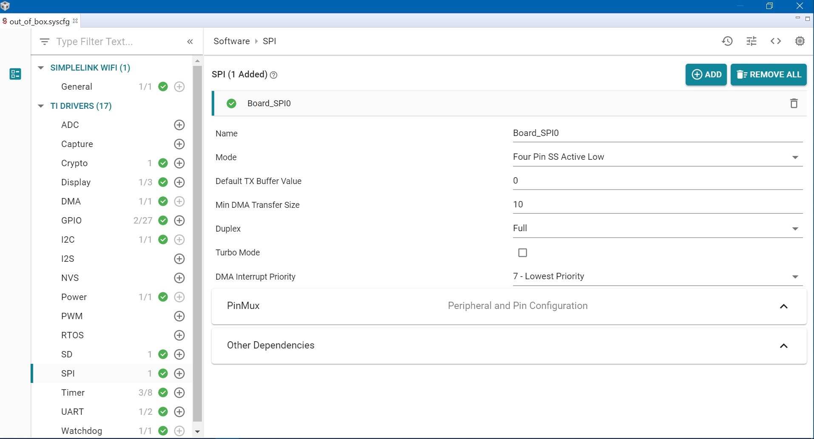The image size is (814, 439).
Task: Select the DMA module in sidebar
Action: (71, 201)
